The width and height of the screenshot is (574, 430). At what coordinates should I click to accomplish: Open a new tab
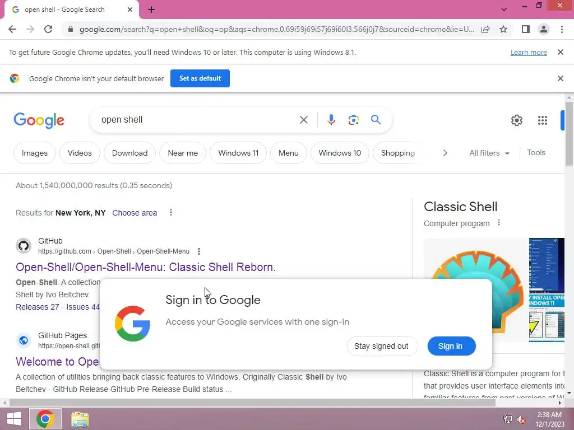coord(151,10)
